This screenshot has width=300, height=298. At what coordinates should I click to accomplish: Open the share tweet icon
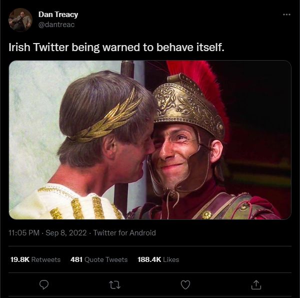pos(256,284)
